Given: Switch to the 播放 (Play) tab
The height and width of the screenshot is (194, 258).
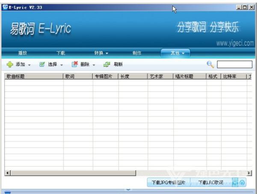Looking at the screenshot, I should click(x=23, y=53).
